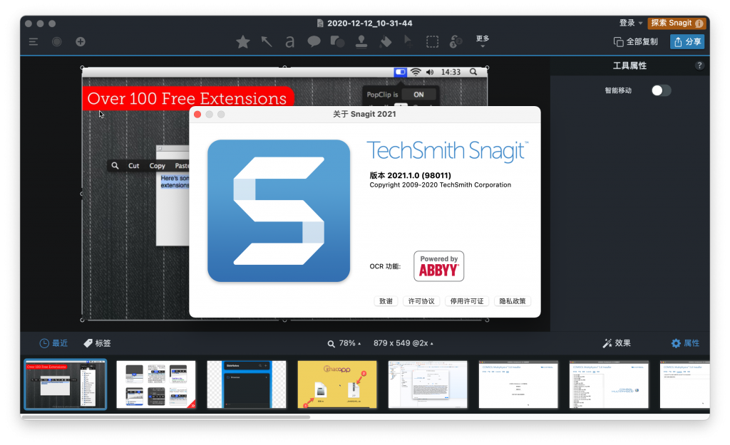
Task: Click the PopClip ON toggle in captured image
Action: (418, 95)
